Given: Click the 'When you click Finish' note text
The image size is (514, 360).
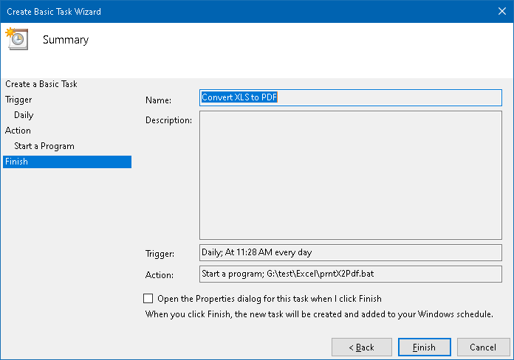Looking at the screenshot, I should click(x=319, y=314).
